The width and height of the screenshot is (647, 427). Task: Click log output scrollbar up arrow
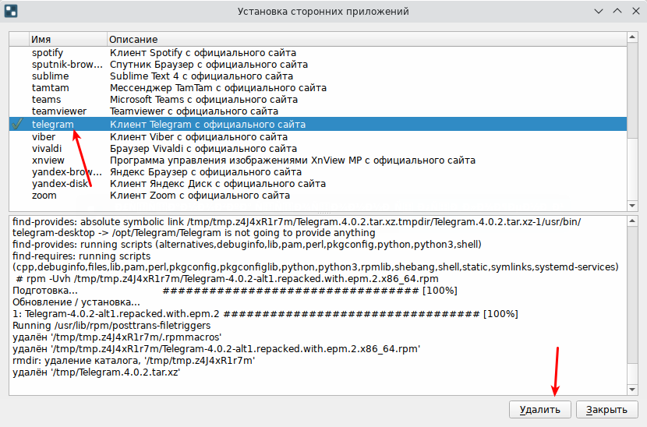(632, 221)
